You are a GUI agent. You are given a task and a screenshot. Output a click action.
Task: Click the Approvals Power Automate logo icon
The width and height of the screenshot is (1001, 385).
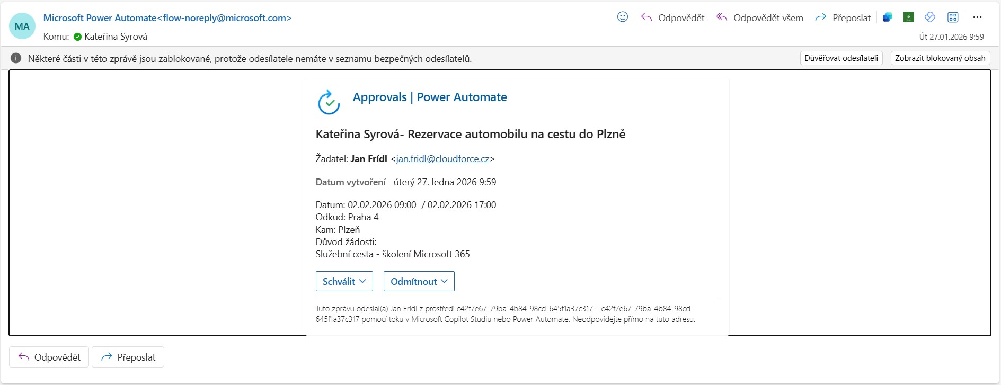329,102
